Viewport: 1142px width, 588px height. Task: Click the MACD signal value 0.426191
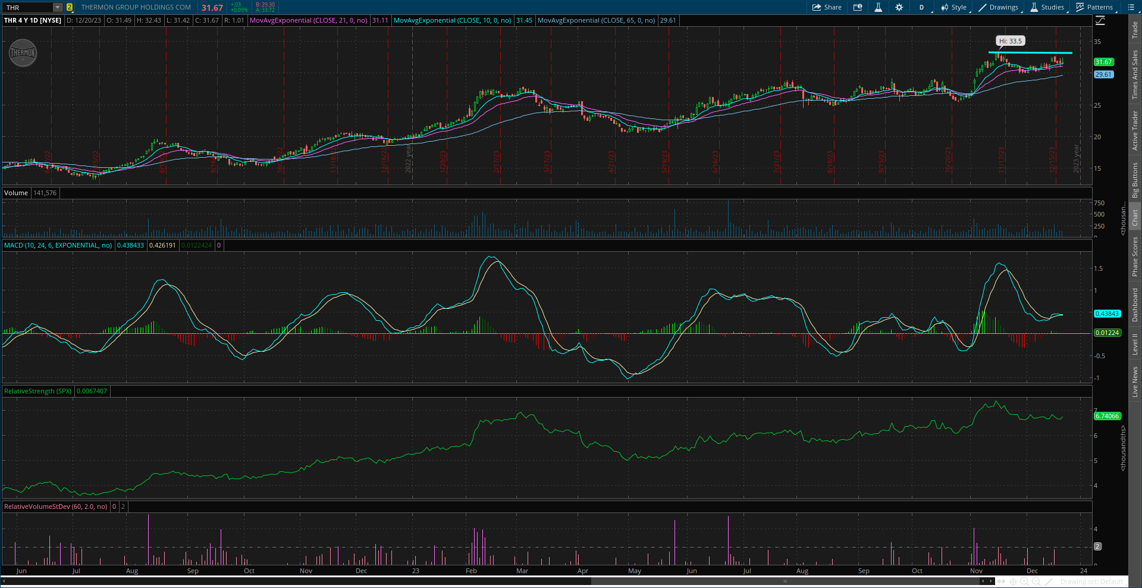pyautogui.click(x=162, y=245)
